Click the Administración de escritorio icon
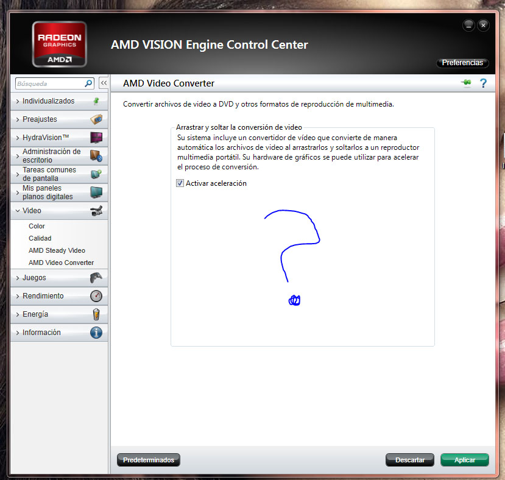This screenshot has width=505, height=480. (96, 156)
